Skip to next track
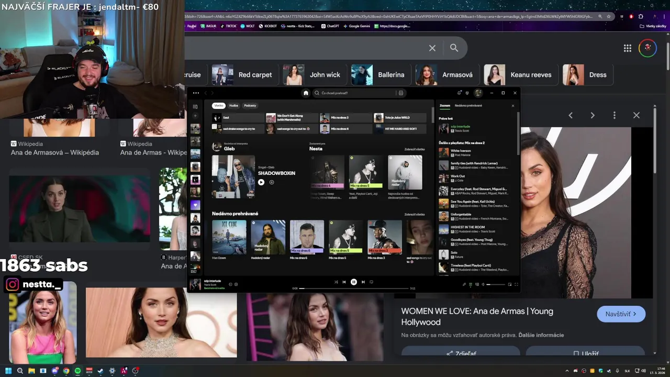The width and height of the screenshot is (670, 377). (363, 282)
